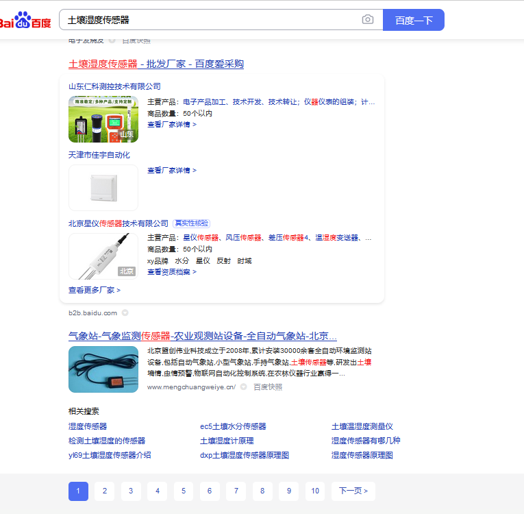Go to results page 2

(x=105, y=491)
